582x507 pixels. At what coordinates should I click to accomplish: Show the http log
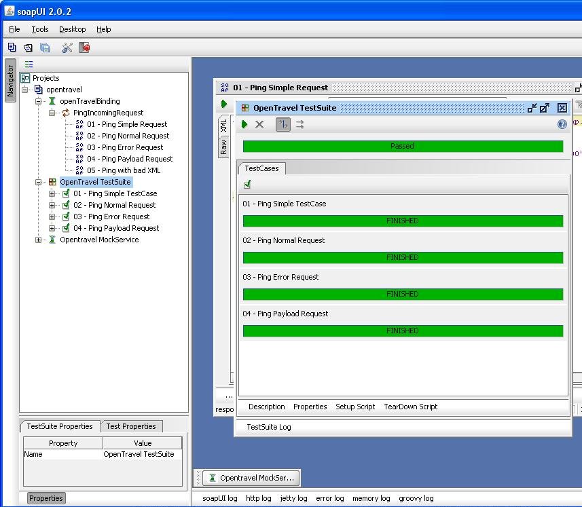click(x=258, y=498)
